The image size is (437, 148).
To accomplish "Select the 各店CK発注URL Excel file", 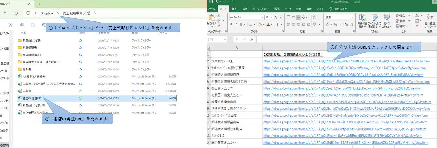I will coord(32,98).
